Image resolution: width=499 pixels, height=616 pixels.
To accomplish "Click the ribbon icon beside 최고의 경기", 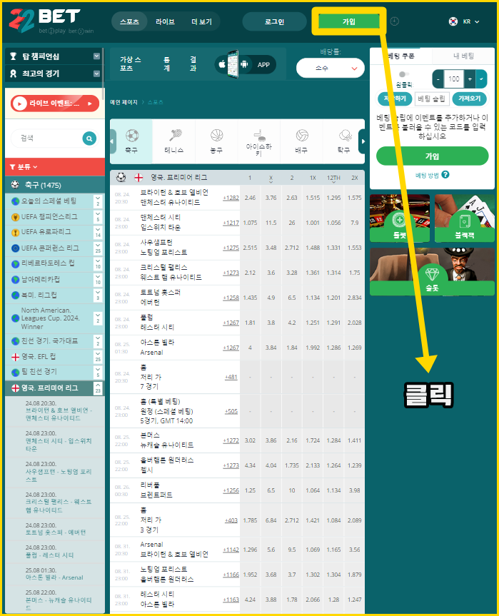I will click(14, 74).
